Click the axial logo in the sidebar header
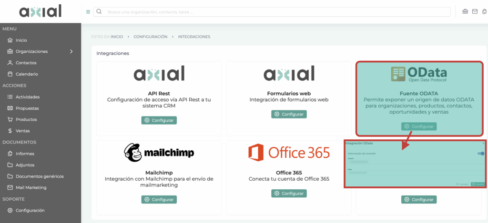The height and width of the screenshot is (223, 488). coord(41,11)
